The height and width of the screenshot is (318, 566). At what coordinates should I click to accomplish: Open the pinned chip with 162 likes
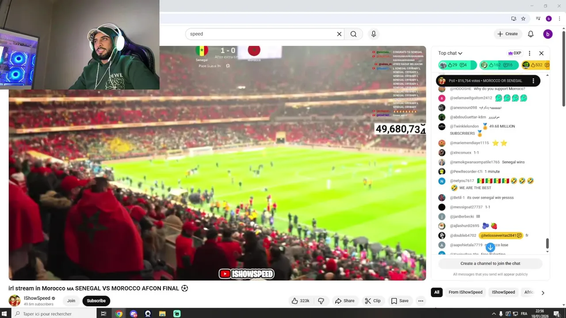coord(499,65)
